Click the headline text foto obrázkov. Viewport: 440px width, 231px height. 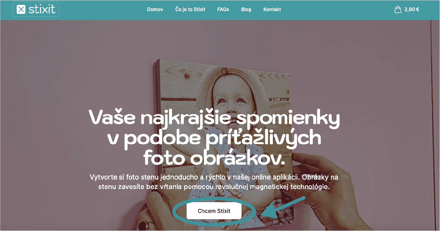(214, 158)
